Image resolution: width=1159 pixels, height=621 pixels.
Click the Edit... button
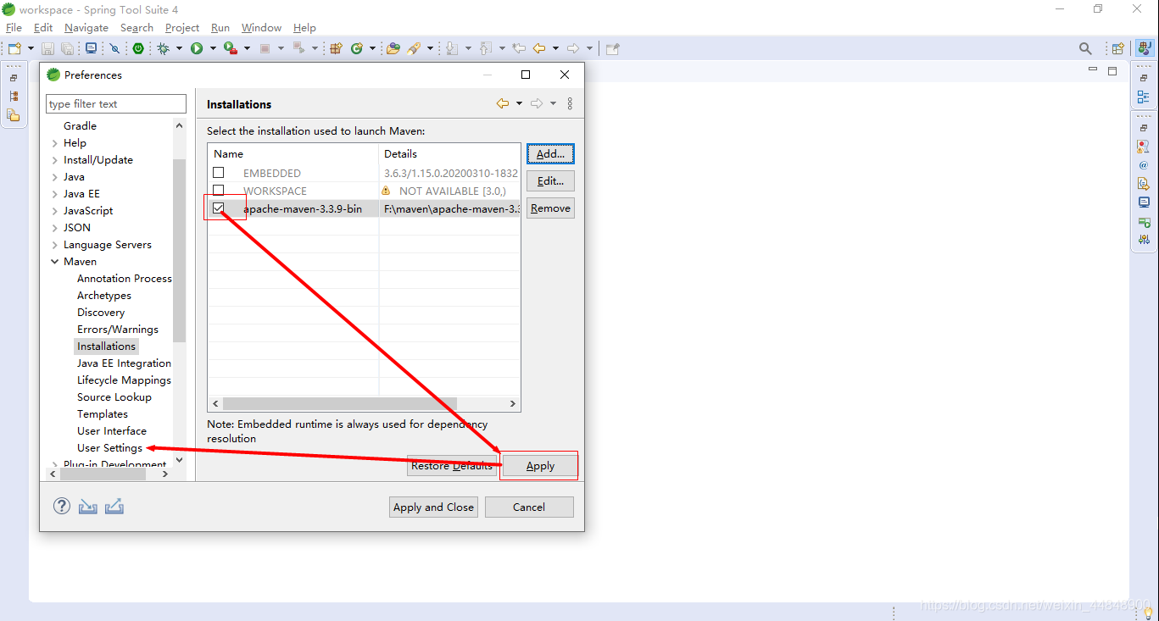click(550, 181)
